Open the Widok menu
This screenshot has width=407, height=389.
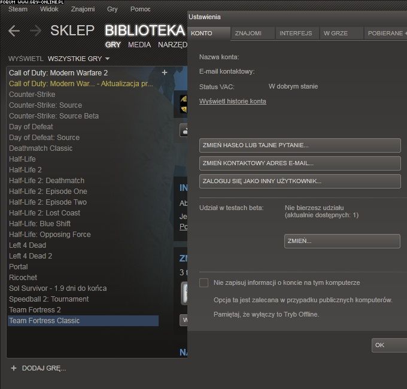click(x=49, y=9)
